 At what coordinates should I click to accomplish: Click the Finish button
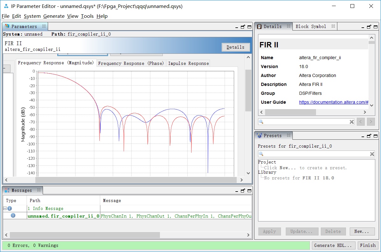368,245
